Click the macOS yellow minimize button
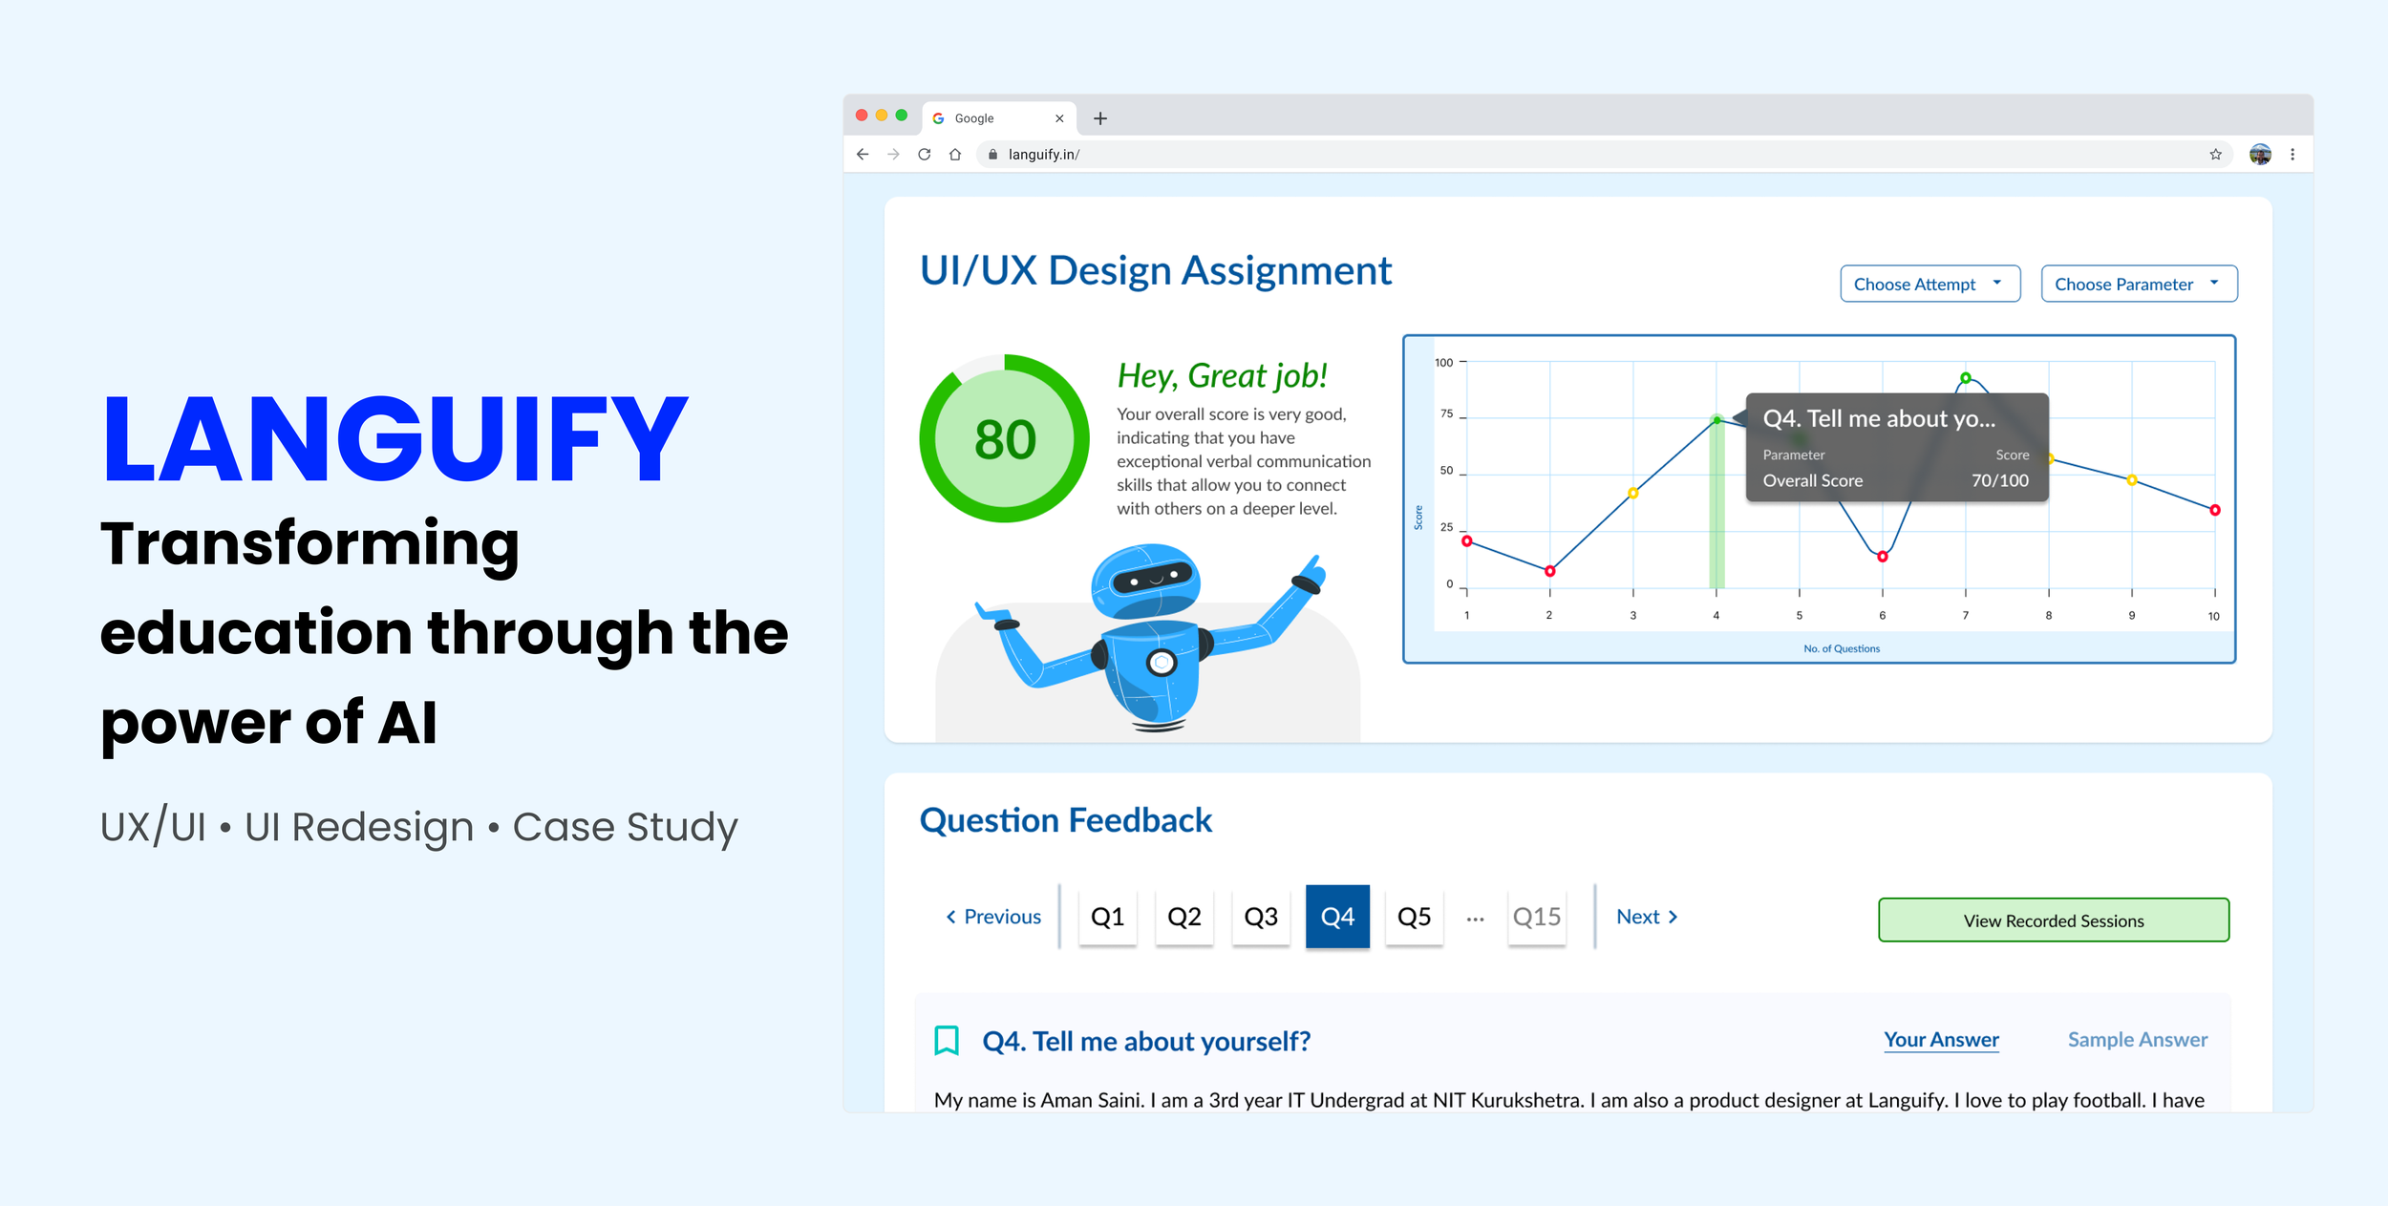 (x=882, y=115)
